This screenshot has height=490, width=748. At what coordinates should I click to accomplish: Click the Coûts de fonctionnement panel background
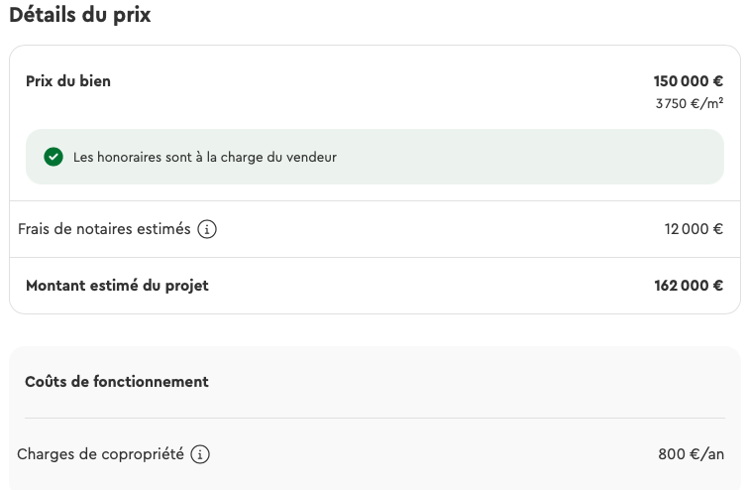click(x=374, y=419)
